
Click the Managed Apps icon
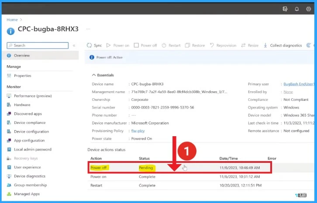pyautogui.click(x=9, y=194)
